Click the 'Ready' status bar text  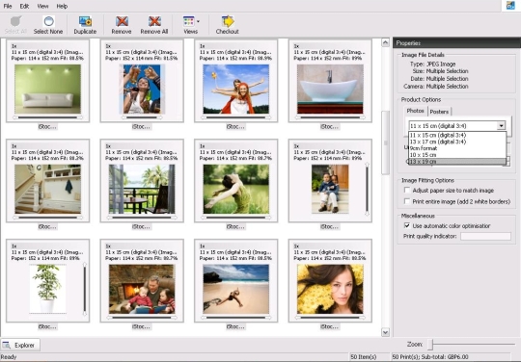(9, 357)
